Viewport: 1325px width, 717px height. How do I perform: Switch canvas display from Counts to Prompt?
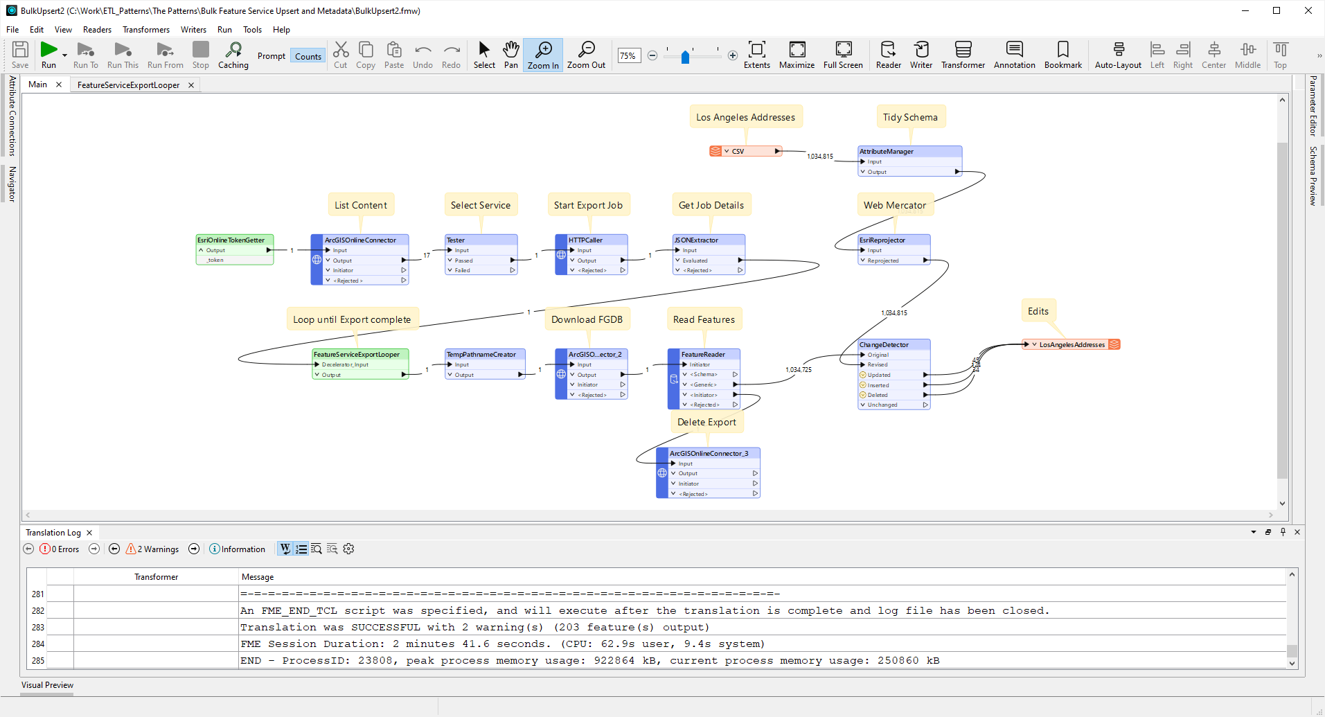point(271,55)
